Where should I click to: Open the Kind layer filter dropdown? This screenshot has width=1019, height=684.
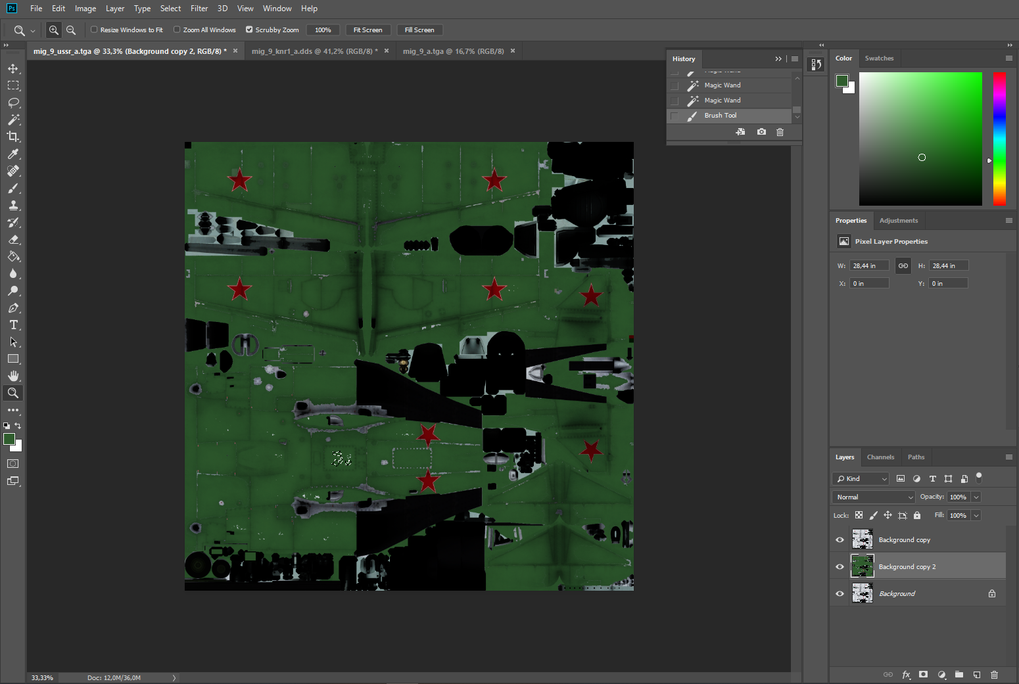tap(861, 479)
